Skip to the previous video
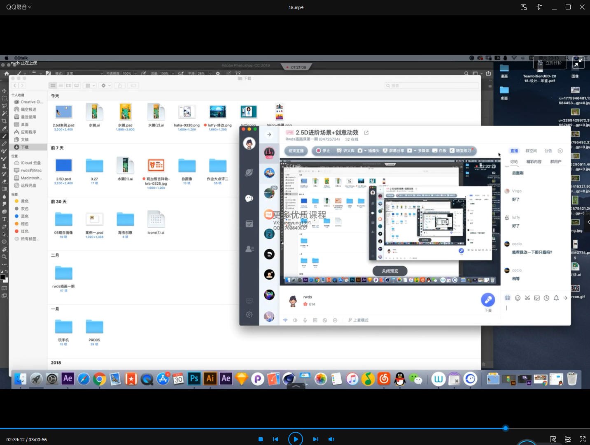 click(x=275, y=439)
